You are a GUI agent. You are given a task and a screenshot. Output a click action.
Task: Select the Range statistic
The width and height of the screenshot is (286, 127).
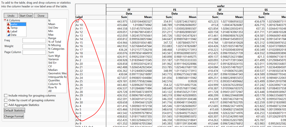[x=52, y=38]
